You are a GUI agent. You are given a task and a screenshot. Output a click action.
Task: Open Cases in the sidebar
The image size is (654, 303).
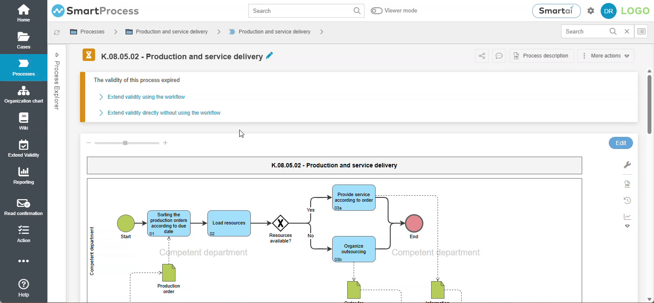pyautogui.click(x=23, y=40)
